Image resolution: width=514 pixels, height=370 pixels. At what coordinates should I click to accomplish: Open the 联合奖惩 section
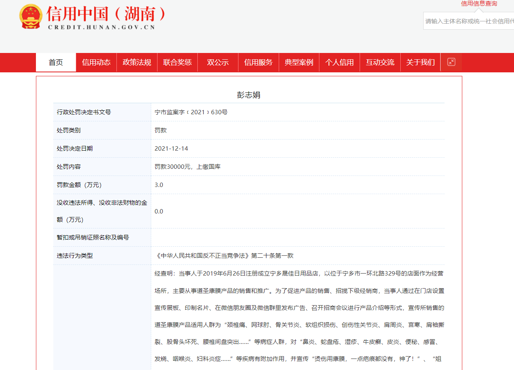[x=177, y=62]
